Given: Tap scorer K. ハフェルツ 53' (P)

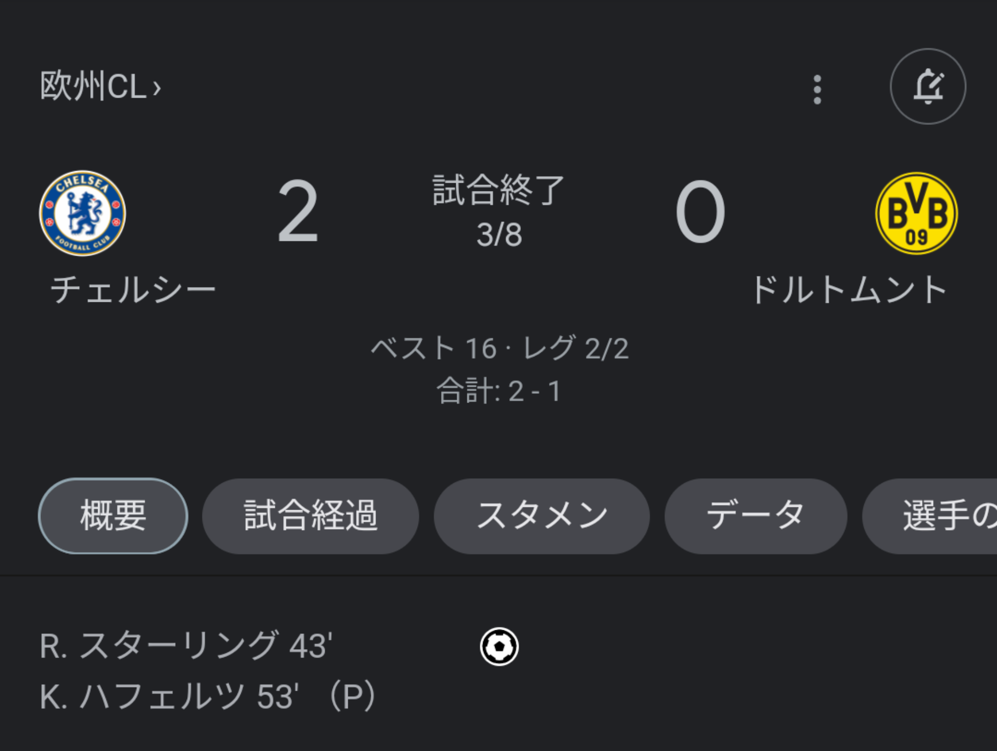Looking at the screenshot, I should [208, 696].
